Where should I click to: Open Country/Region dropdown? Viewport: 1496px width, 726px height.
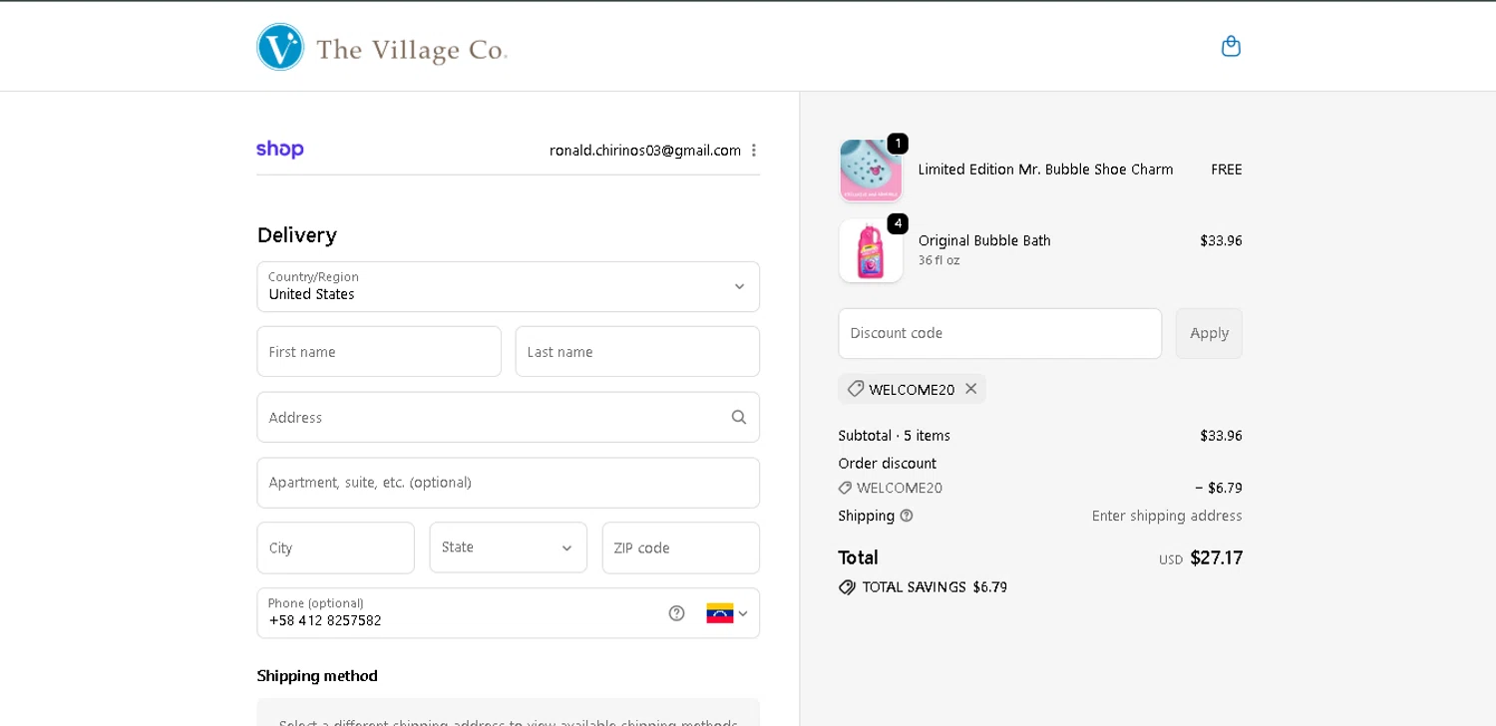click(509, 287)
